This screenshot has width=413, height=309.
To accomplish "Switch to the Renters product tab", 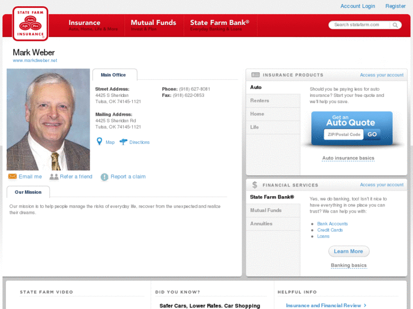I will [273, 101].
